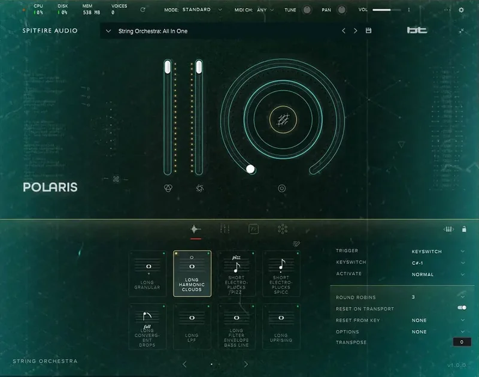479x377 pixels.
Task: Click the articulation page indicator dots
Action: coord(216,364)
